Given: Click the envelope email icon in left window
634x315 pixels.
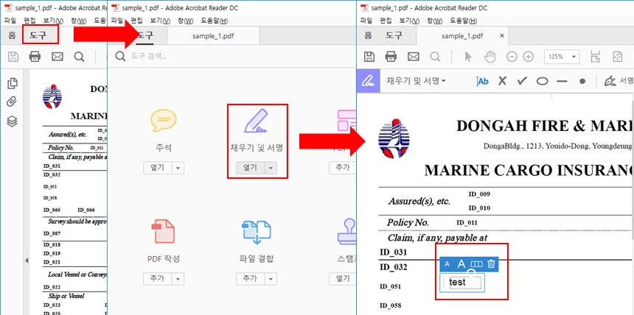Looking at the screenshot, I should tap(58, 57).
